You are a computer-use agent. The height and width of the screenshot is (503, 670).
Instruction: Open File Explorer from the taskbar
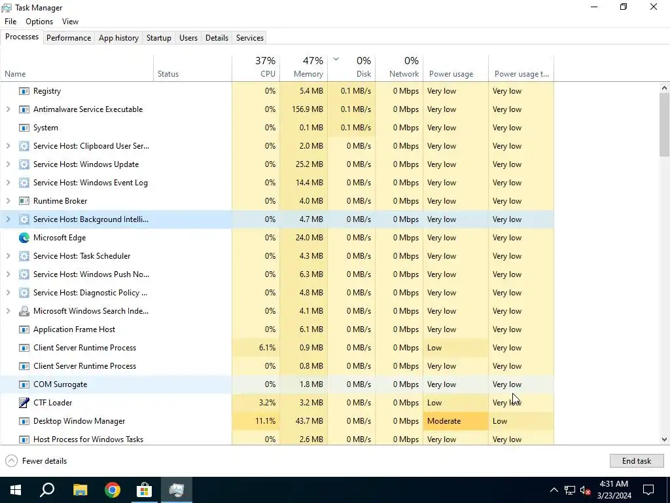pyautogui.click(x=80, y=490)
